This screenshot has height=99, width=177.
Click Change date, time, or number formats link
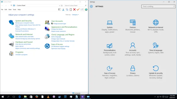(x=63, y=41)
